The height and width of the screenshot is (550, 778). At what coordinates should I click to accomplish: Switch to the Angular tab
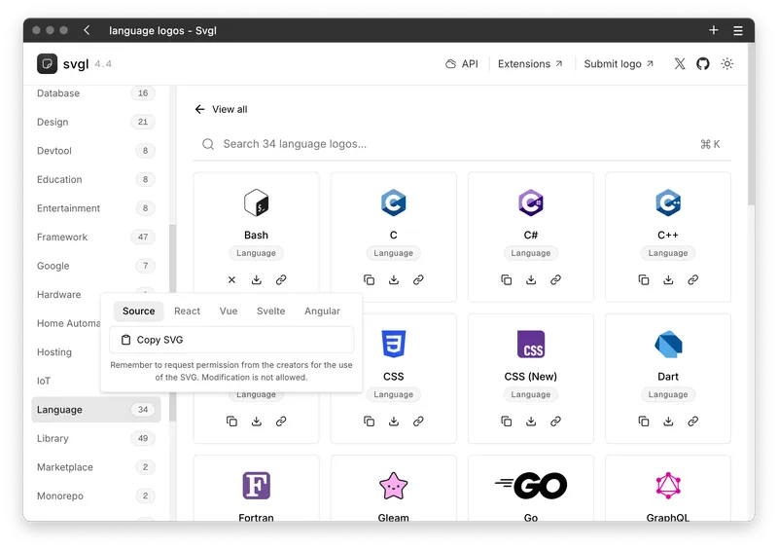point(323,312)
